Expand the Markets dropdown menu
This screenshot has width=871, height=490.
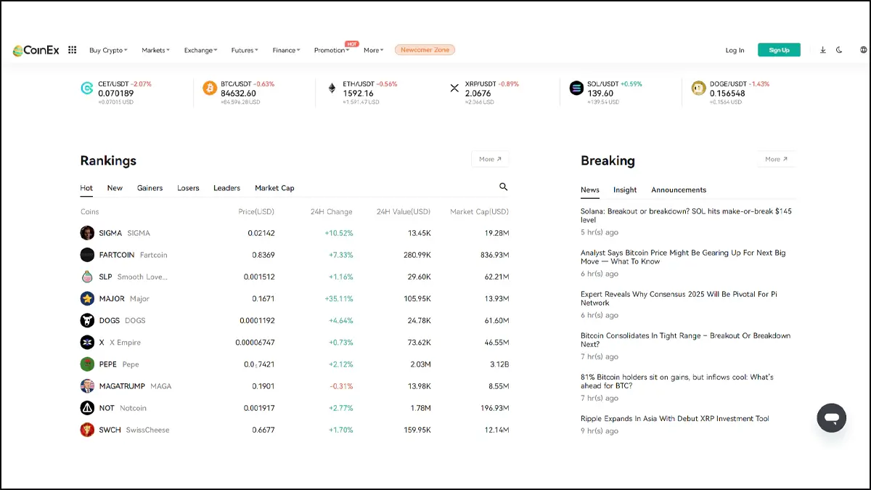pyautogui.click(x=155, y=50)
